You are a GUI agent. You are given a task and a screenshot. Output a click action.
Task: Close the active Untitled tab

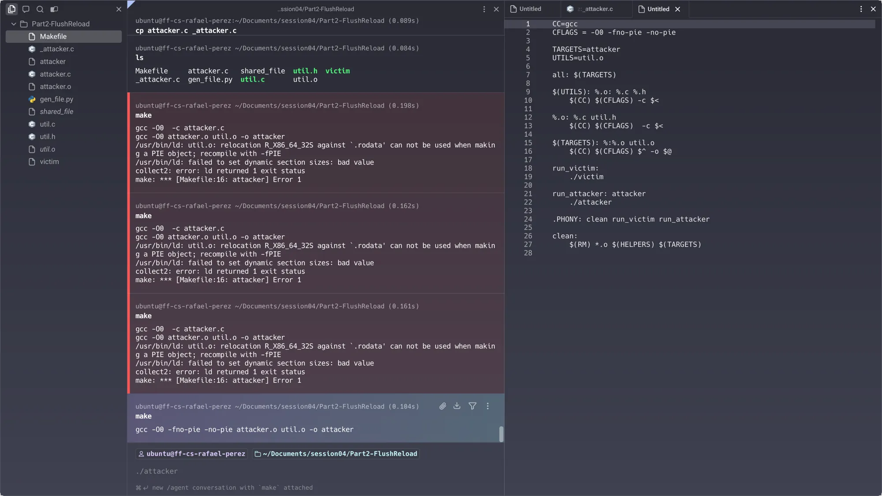[x=678, y=9]
